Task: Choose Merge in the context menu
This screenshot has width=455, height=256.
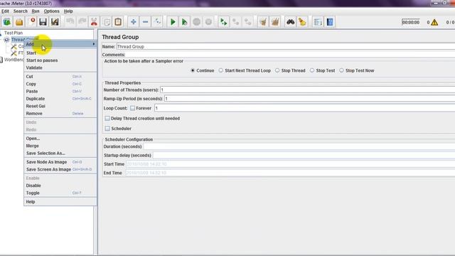Action: pos(60,146)
